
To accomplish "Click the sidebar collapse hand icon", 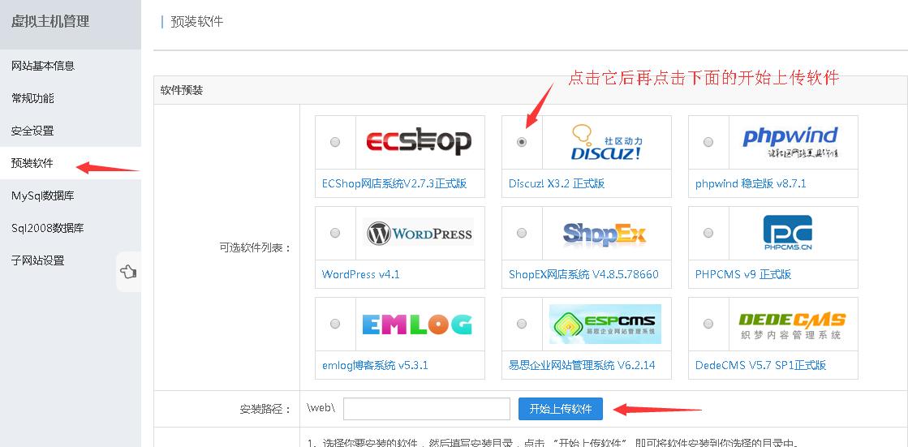I will [128, 271].
